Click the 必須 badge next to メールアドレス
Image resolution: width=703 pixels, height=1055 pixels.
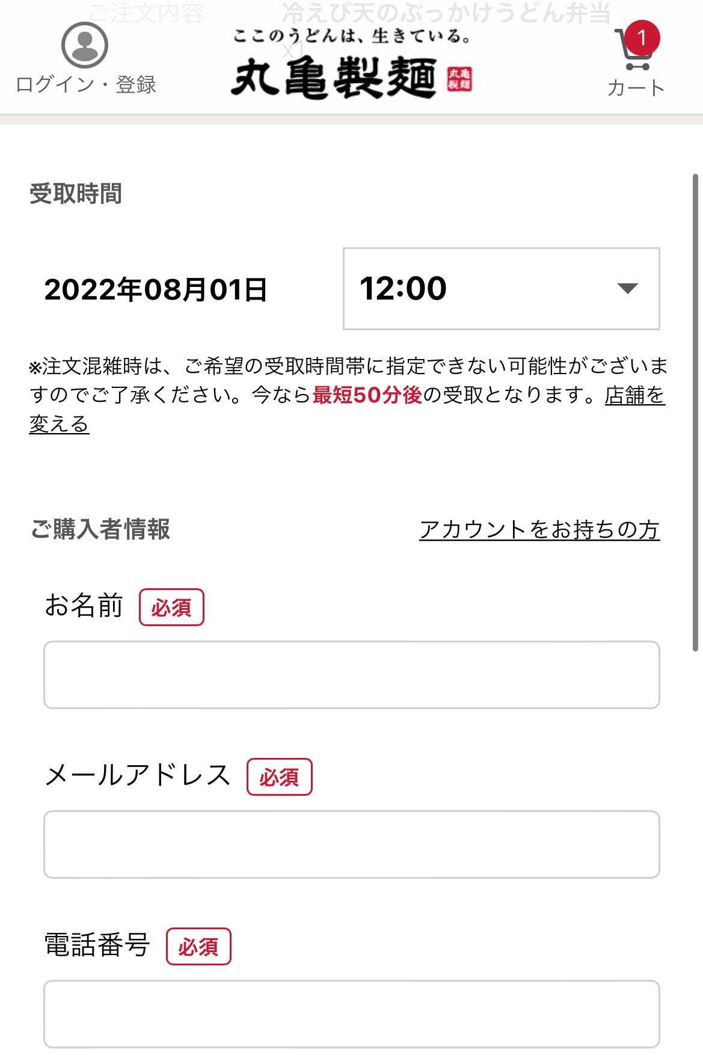click(279, 777)
